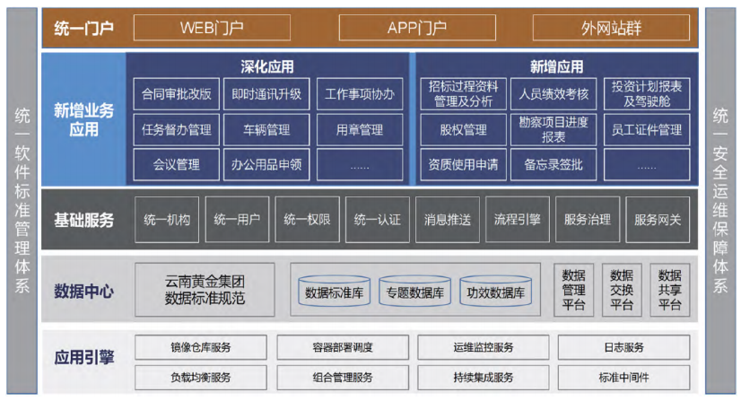Open the 标准中间件 box
741x401 pixels.
click(623, 378)
